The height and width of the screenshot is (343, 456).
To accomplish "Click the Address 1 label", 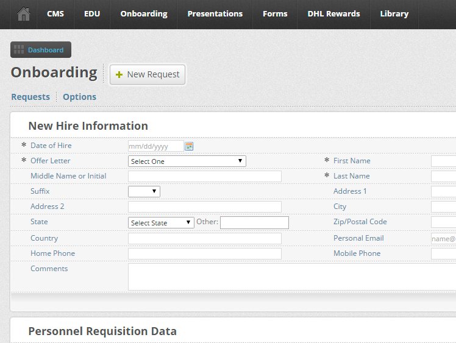I will pyautogui.click(x=350, y=191).
